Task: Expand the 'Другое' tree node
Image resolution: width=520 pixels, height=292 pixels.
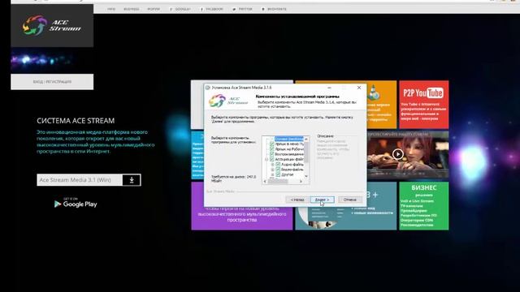Action: [x=273, y=174]
